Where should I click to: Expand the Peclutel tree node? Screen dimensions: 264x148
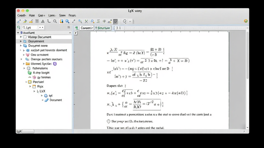click(26, 82)
